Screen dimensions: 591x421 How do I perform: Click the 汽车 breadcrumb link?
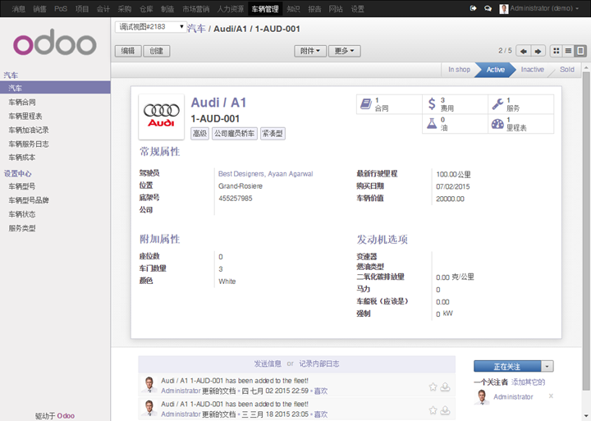[x=197, y=29]
